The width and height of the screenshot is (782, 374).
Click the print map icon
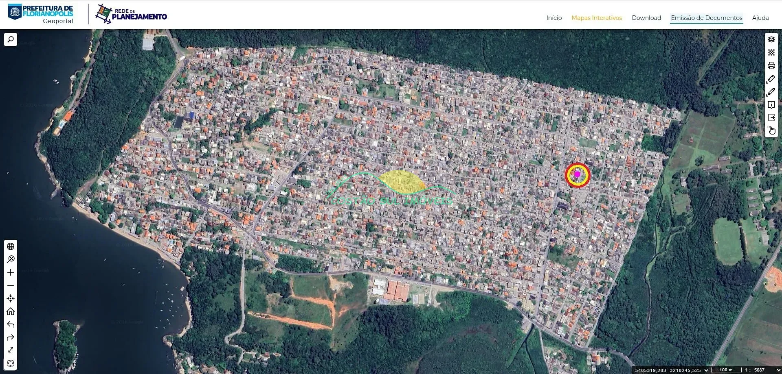coord(771,65)
